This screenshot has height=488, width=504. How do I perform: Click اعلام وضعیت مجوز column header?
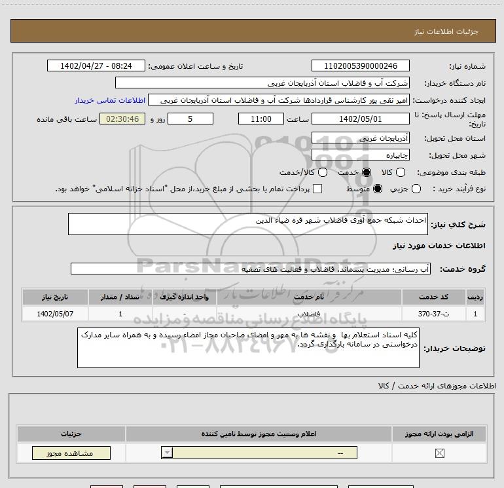(x=259, y=434)
